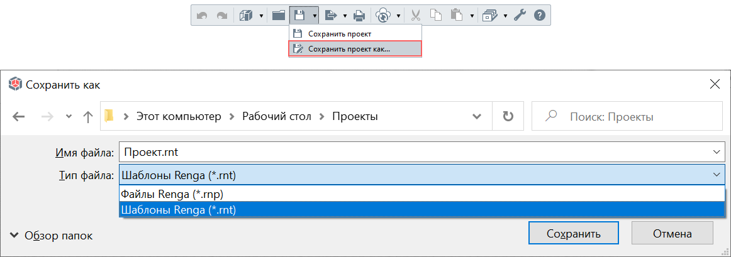Expand the Paste dropdown arrow
This screenshot has height=257, width=731.
[x=472, y=16]
